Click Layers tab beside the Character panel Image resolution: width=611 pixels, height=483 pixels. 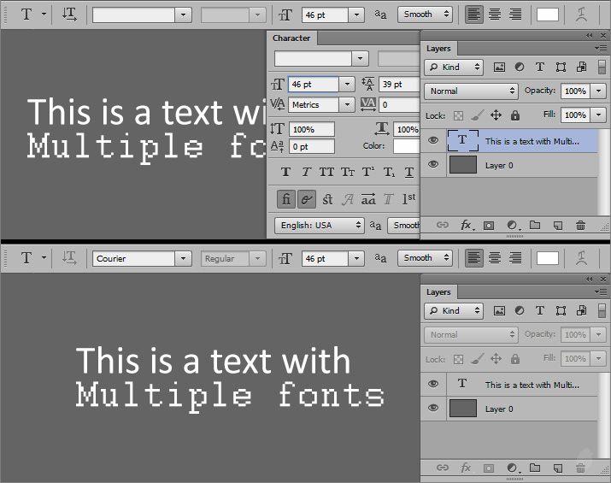[x=439, y=49]
